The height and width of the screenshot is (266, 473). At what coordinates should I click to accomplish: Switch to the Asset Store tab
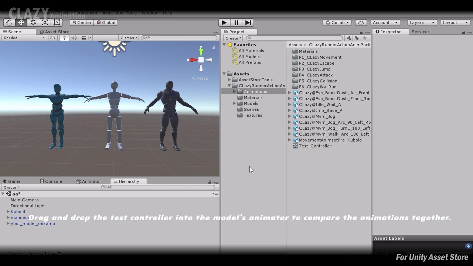click(54, 32)
